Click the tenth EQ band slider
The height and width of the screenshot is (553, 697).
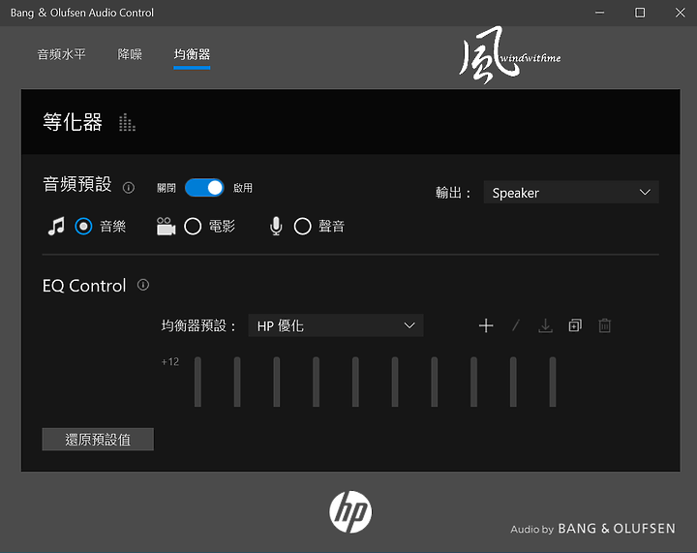point(553,382)
